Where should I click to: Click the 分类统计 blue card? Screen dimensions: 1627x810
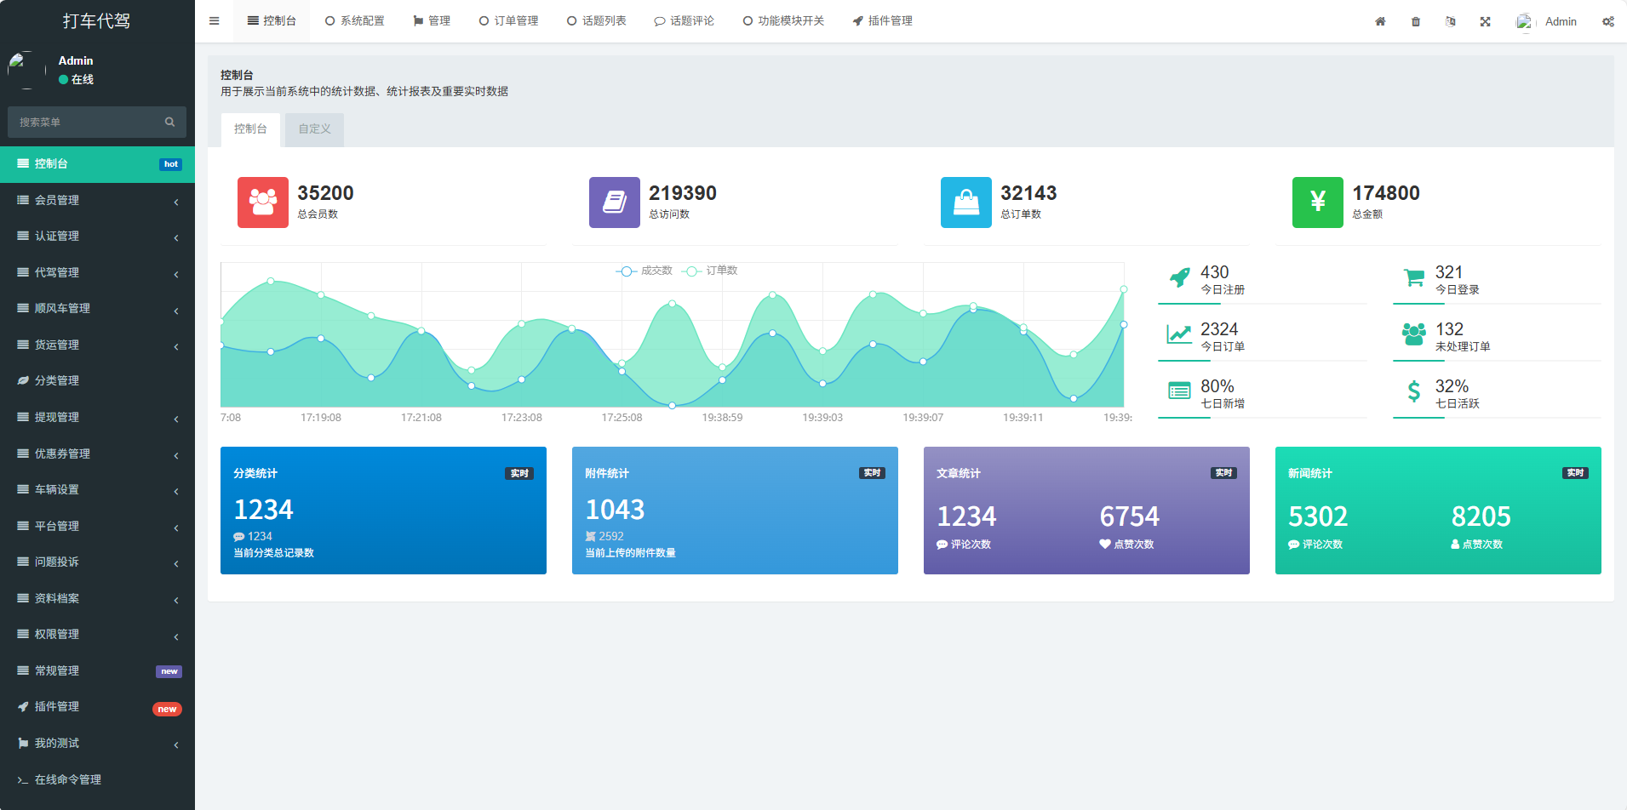(383, 511)
